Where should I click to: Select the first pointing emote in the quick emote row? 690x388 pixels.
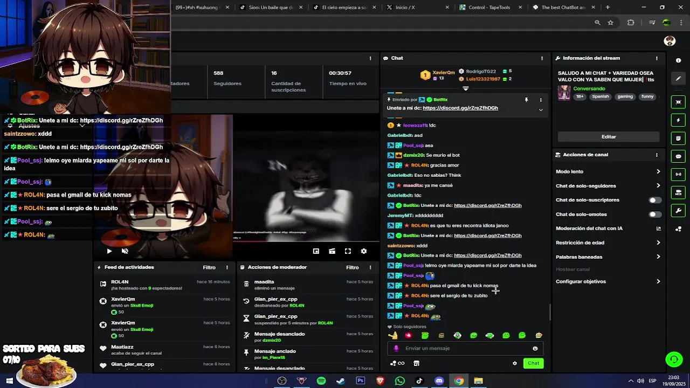(393, 336)
